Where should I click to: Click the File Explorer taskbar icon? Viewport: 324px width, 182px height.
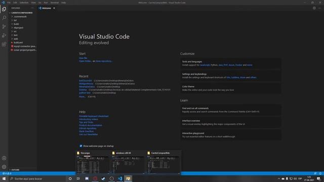pos(128,178)
